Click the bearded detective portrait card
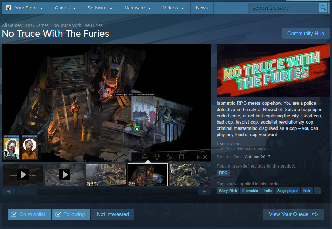 click(x=11, y=147)
